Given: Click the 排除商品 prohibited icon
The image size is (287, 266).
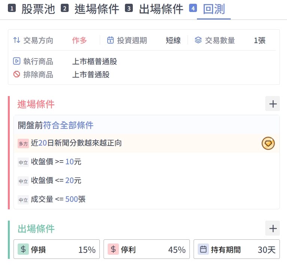Looking at the screenshot, I should [x=17, y=74].
